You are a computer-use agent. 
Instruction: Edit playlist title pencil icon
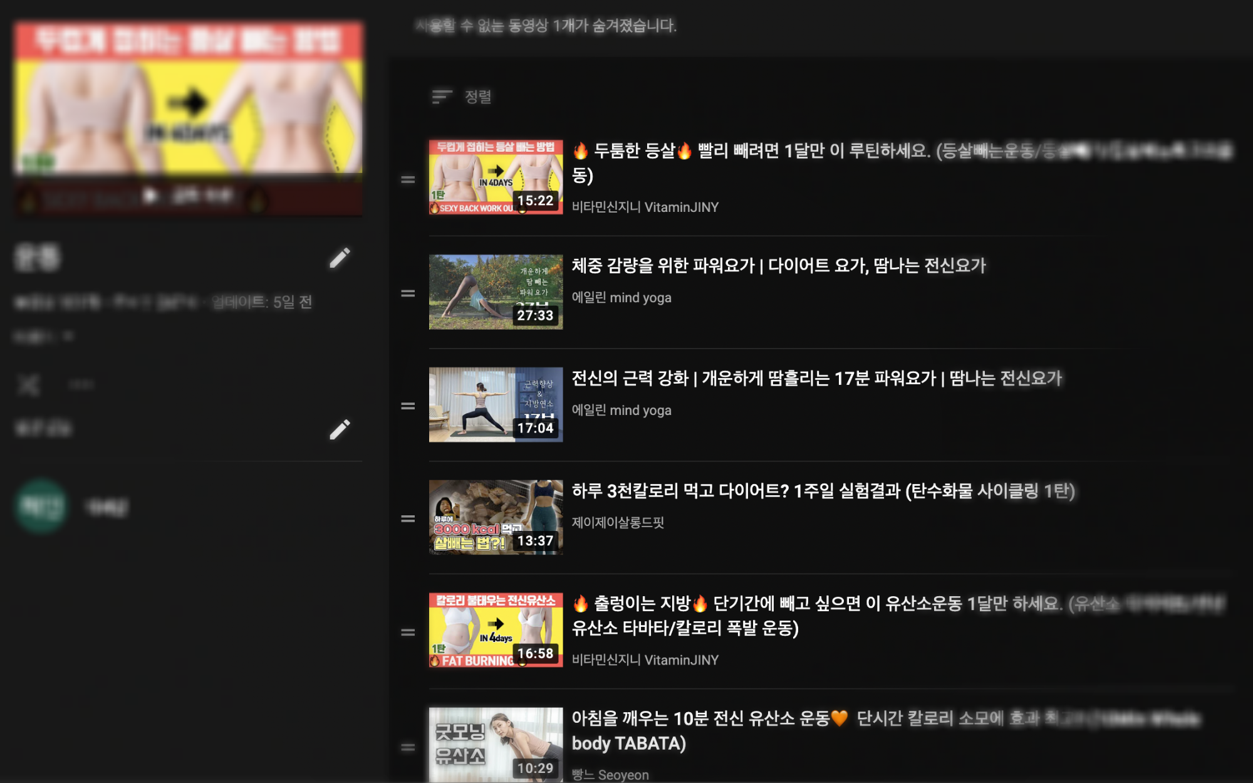click(340, 258)
